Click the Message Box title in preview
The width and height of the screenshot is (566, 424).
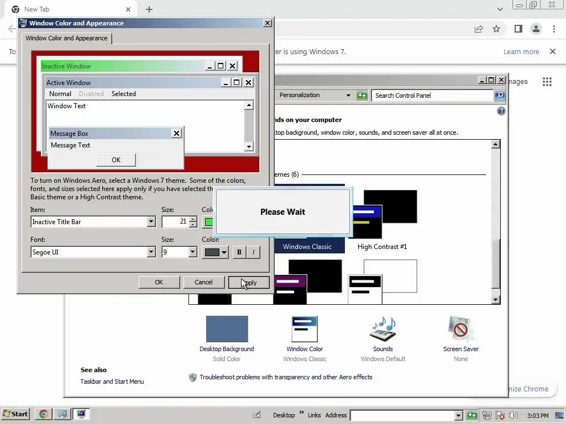69,134
